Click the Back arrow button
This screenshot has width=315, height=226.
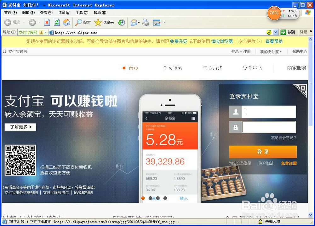[8, 22]
